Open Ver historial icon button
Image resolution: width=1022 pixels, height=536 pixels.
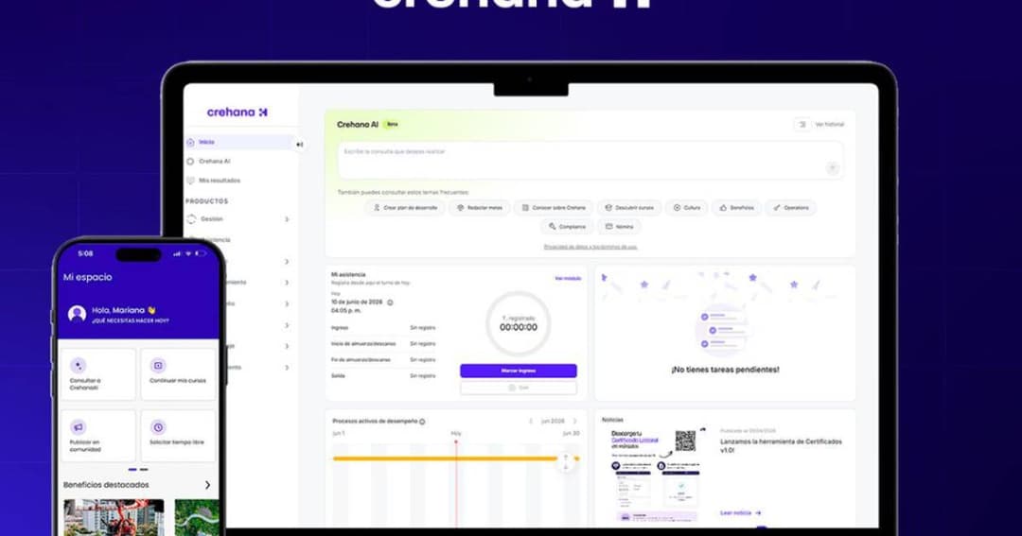(802, 125)
